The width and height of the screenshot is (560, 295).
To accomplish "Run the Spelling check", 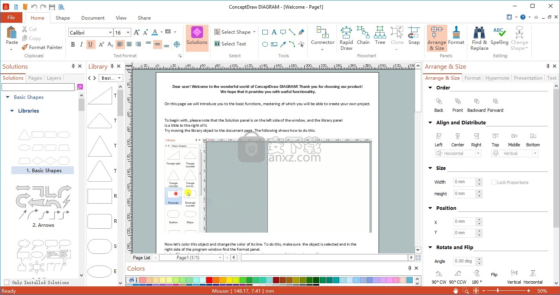I will pyautogui.click(x=499, y=36).
